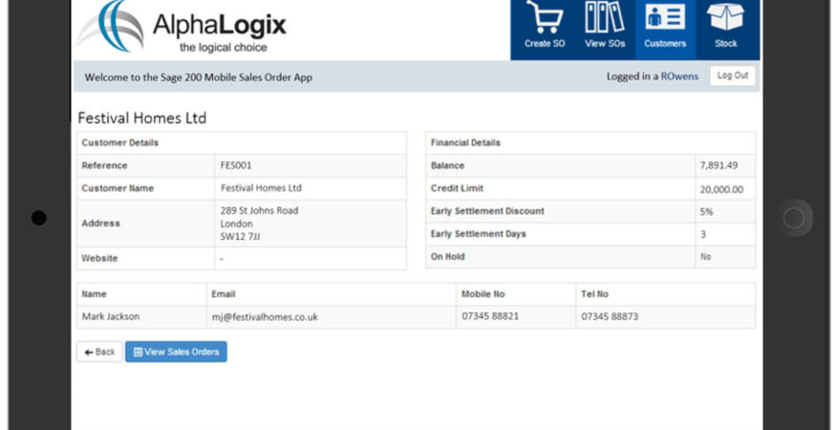This screenshot has height=430, width=837.
Task: Click the On Hold value No
Action: [706, 257]
